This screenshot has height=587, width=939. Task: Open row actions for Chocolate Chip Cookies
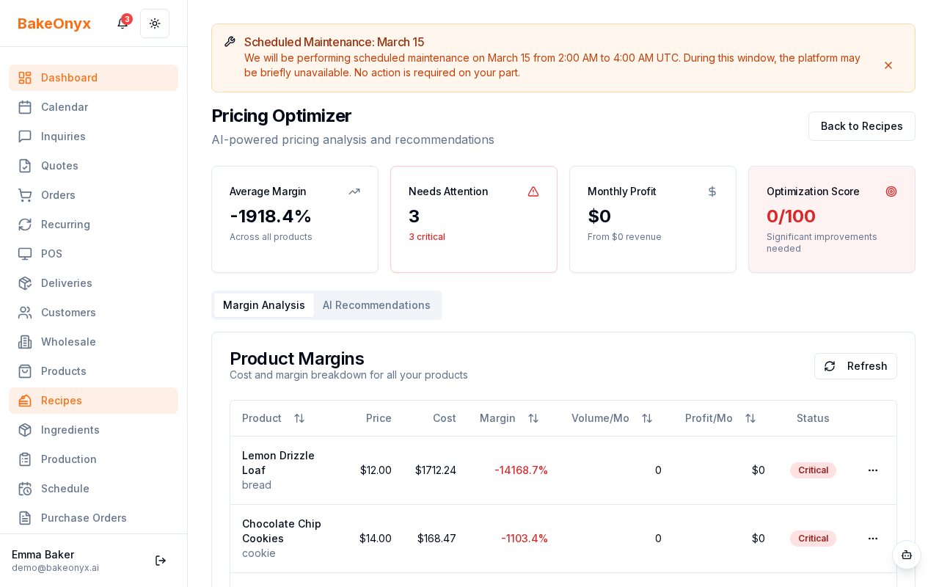click(x=873, y=539)
